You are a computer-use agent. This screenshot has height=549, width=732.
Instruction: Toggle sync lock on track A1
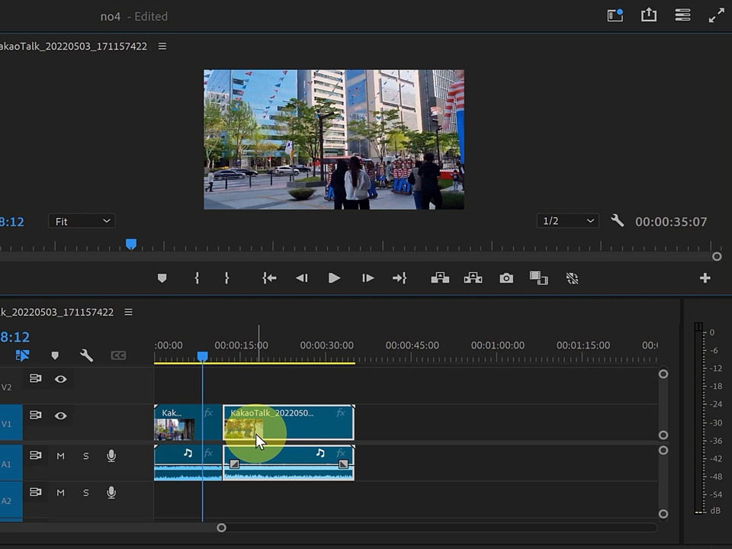click(x=36, y=454)
